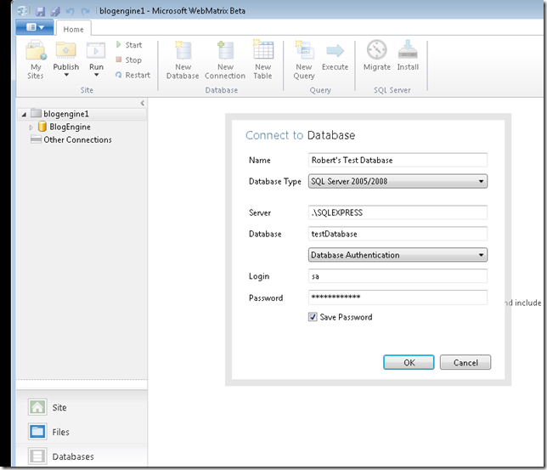Open the Database Type dropdown

coord(398,181)
